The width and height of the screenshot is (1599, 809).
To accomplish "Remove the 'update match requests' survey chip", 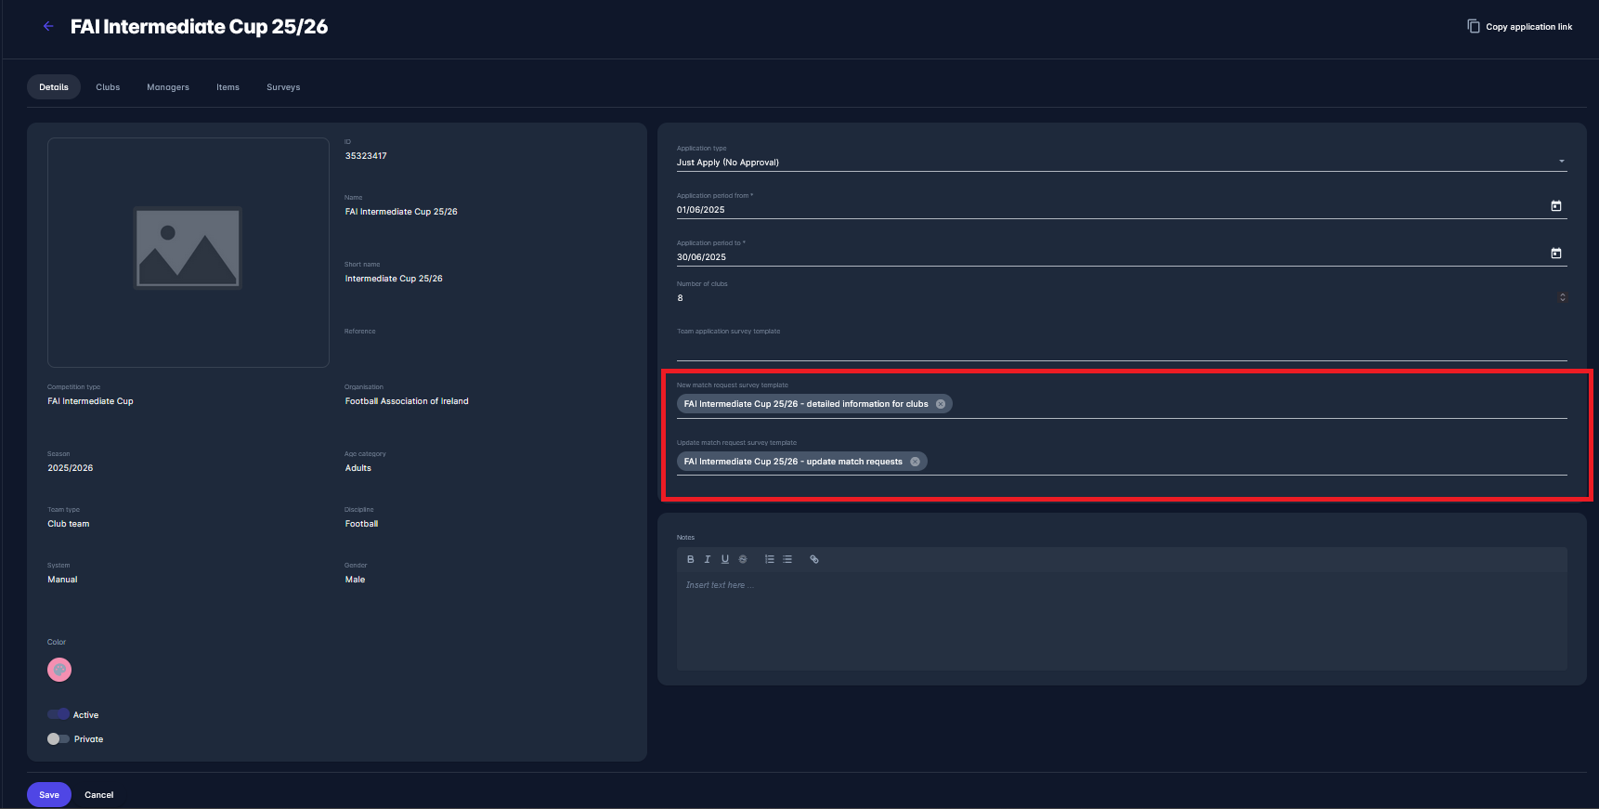I will click(x=915, y=462).
